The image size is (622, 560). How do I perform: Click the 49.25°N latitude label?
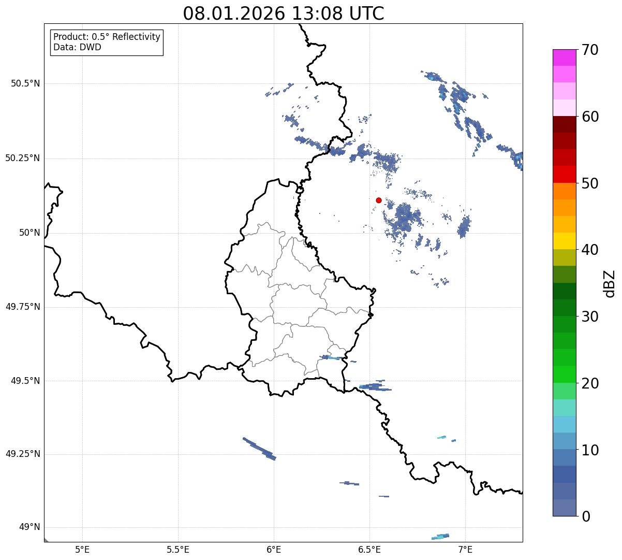(x=23, y=454)
